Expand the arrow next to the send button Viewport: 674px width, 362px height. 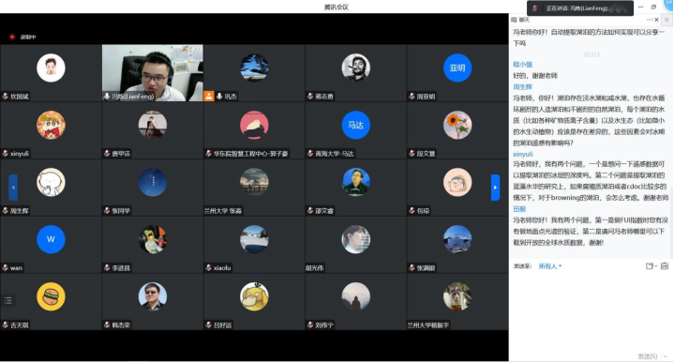pyautogui.click(x=666, y=356)
